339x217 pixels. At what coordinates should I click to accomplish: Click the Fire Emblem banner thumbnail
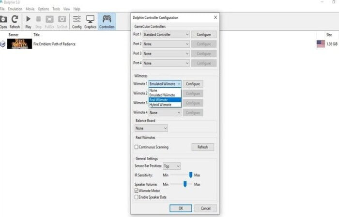tap(19, 44)
